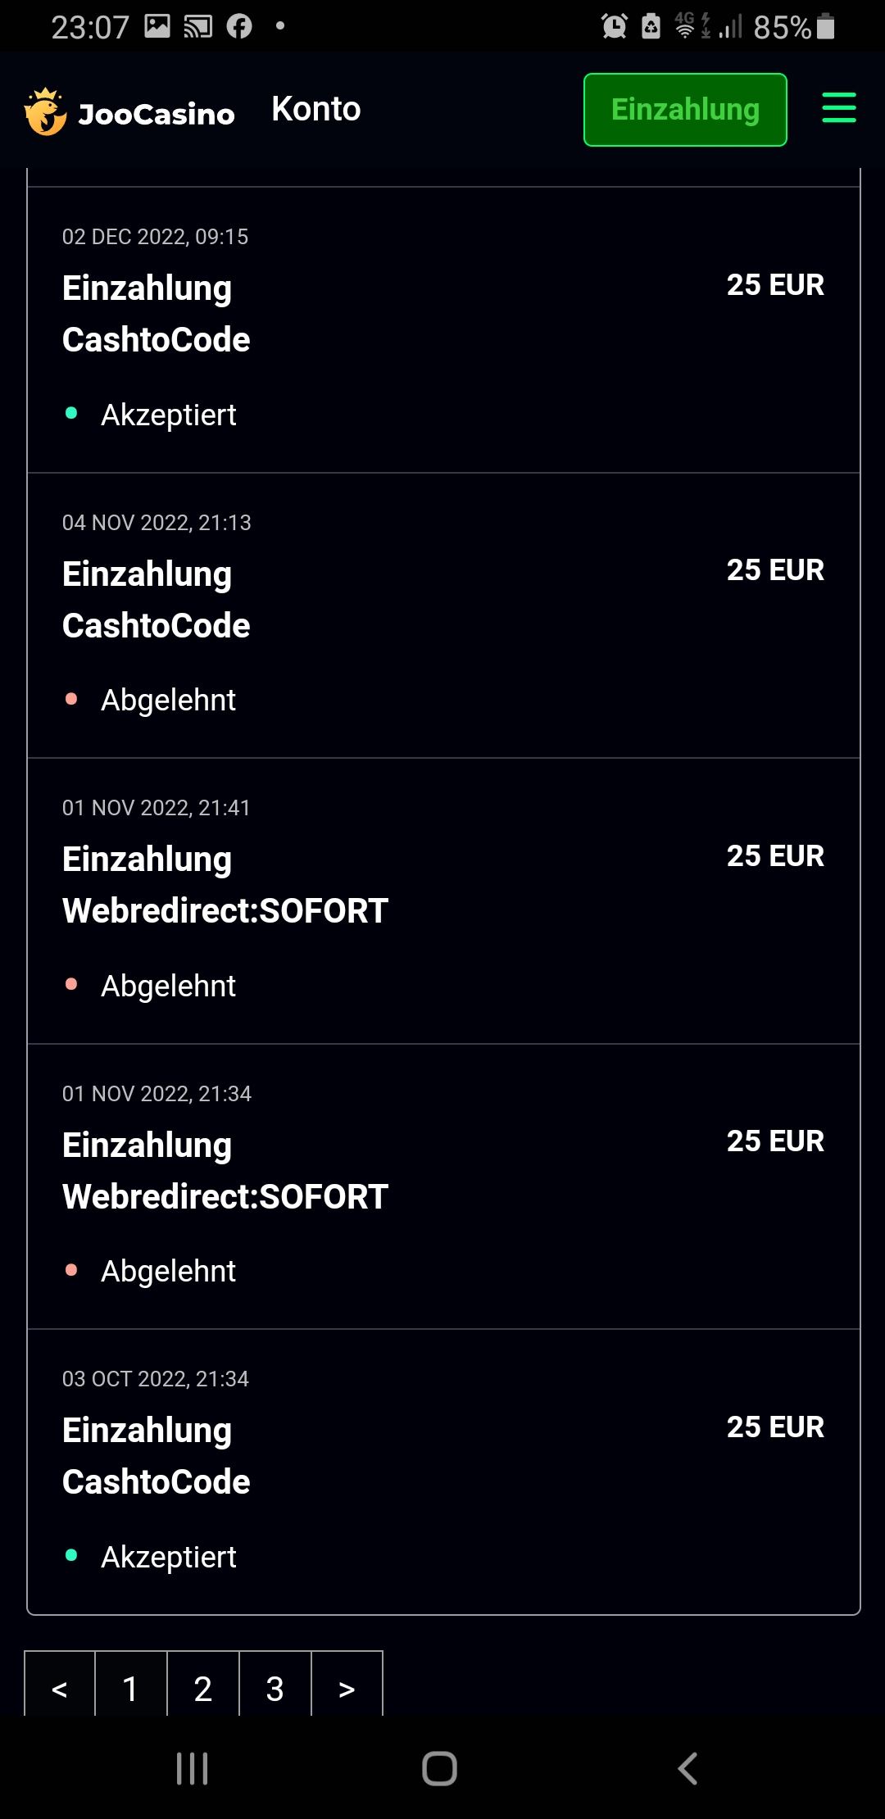Select the 03 OCT 2022 CashtoCode deposit
Viewport: 885px width, 1819px height.
tap(442, 1471)
